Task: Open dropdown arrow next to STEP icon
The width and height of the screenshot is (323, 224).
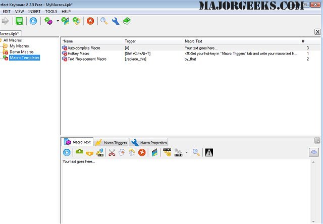Action: tap(187, 152)
